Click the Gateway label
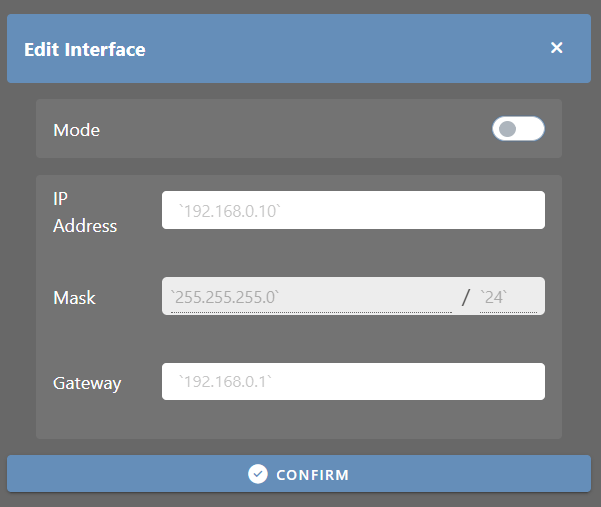 (x=87, y=383)
